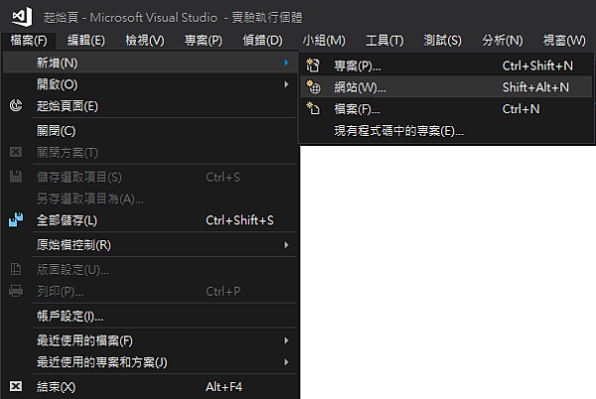
Task: Open the 偵錯(D) menu
Action: point(262,41)
